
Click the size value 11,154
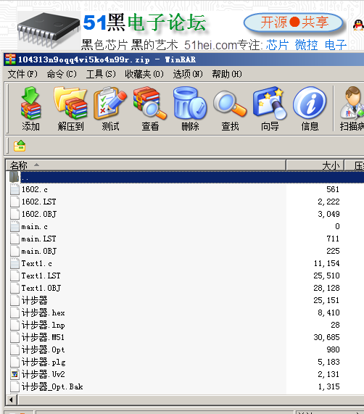coord(326,263)
